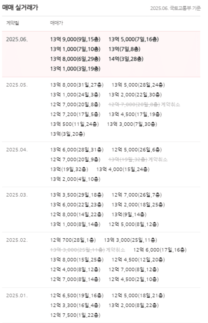Click the struck-through 12억 7,000(20일,8층) cancelled entry
This screenshot has height=323, width=208.
[134, 104]
